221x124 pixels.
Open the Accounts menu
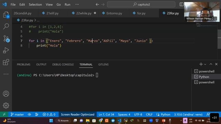click(6, 94)
